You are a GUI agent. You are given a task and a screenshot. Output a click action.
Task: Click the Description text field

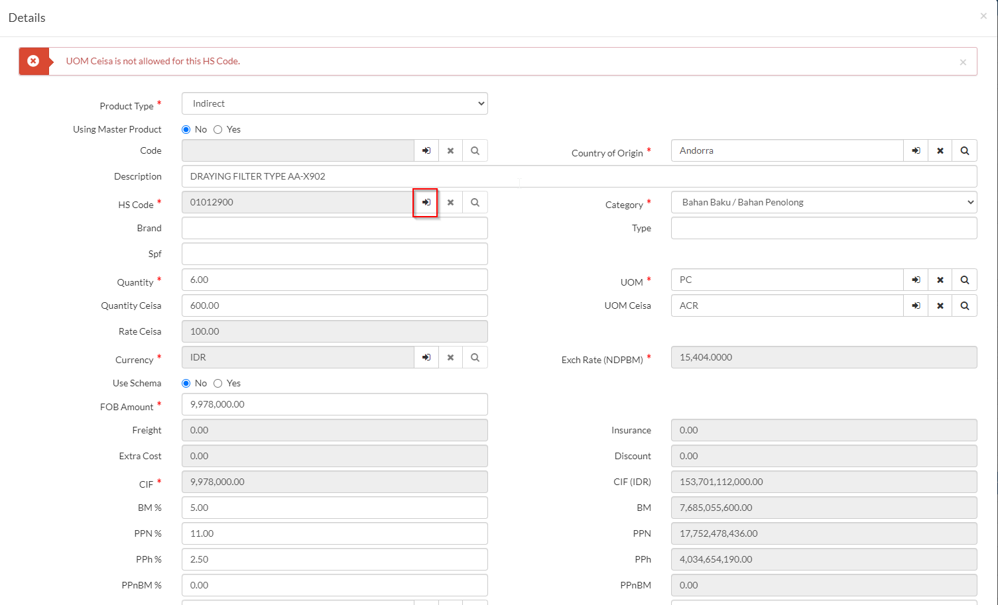(x=578, y=177)
